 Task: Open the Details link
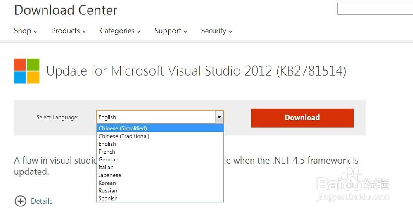click(42, 201)
